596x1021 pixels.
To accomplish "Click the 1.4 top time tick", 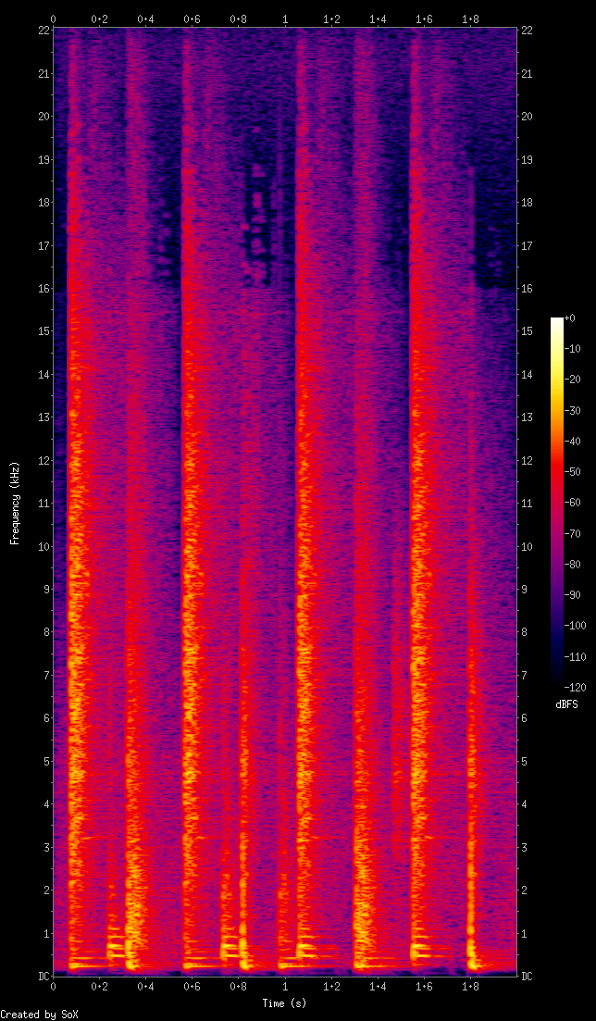I will point(378,19).
